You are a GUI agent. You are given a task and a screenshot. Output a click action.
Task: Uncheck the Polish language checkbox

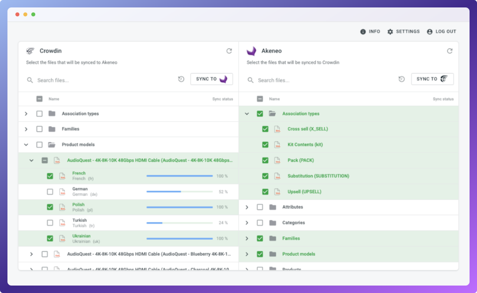(x=50, y=207)
